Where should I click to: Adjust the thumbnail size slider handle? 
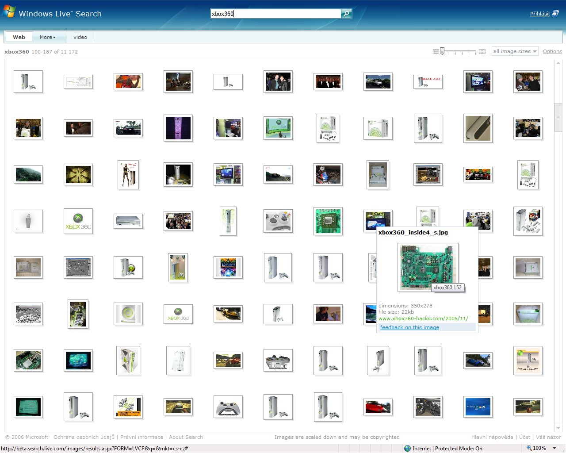click(442, 51)
